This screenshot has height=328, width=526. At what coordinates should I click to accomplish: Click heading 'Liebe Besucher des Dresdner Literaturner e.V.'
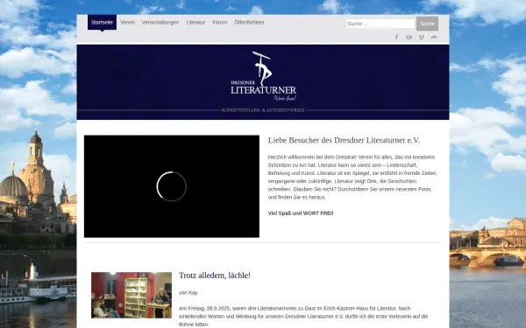(x=344, y=140)
